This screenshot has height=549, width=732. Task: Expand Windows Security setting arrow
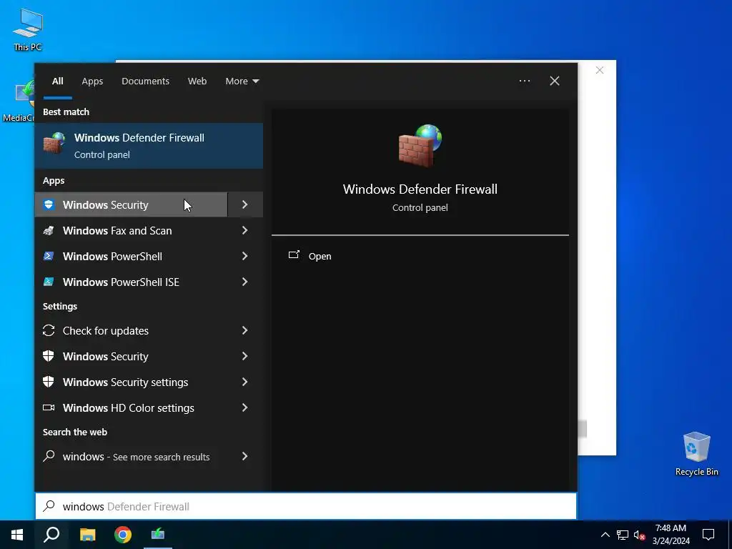tap(245, 356)
